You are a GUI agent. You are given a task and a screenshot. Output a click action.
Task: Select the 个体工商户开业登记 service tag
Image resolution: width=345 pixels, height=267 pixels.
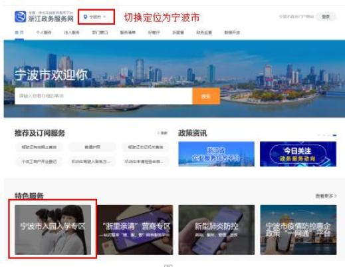tap(39, 161)
